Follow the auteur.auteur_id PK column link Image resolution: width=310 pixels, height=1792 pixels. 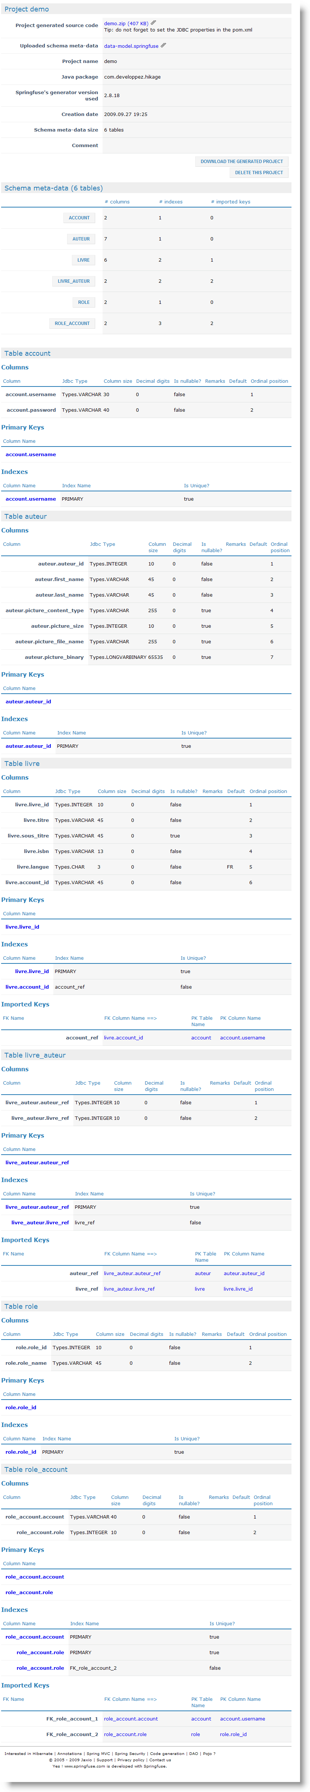[x=243, y=1274]
